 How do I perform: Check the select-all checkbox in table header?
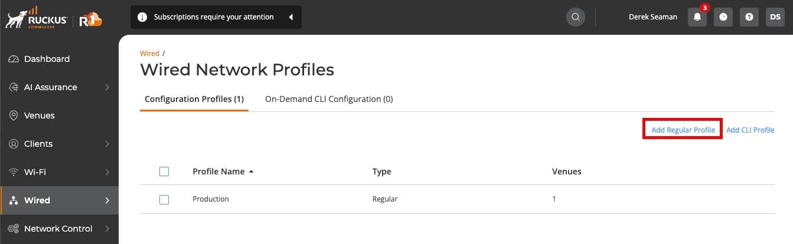click(164, 172)
